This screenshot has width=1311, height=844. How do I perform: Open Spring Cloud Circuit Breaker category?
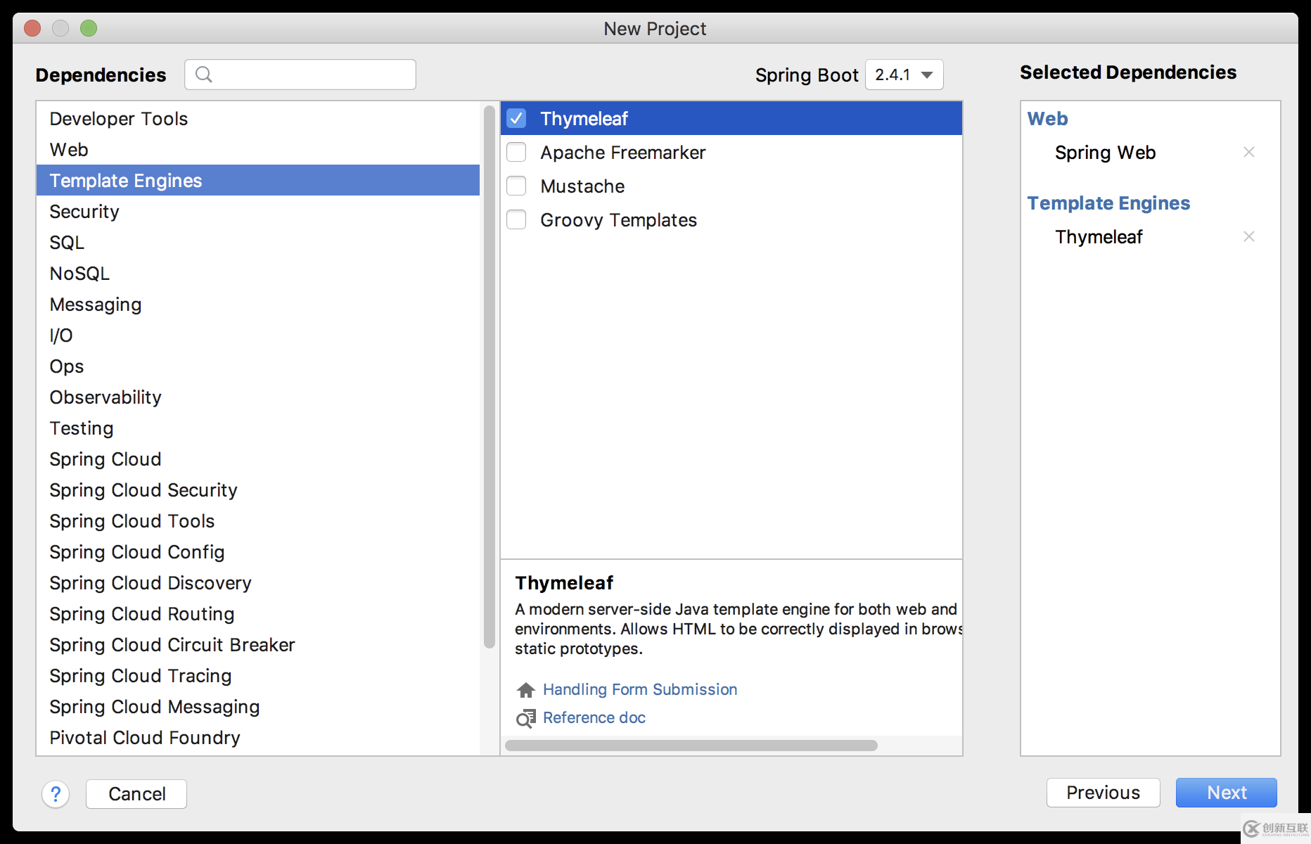[258, 644]
